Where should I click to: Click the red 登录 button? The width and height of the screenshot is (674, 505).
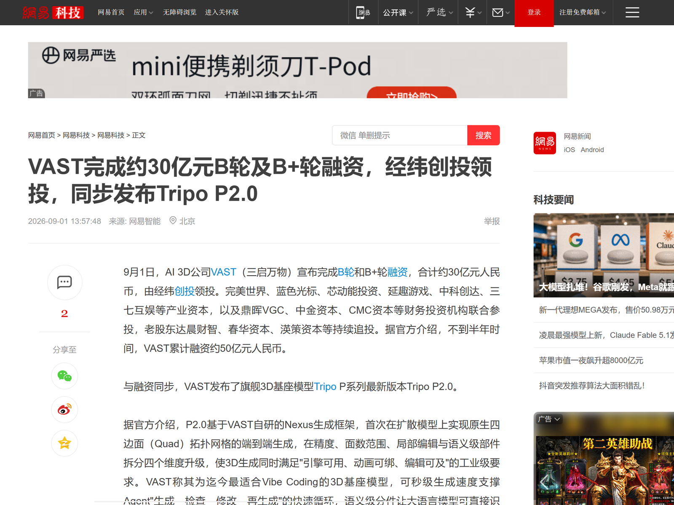(x=534, y=13)
